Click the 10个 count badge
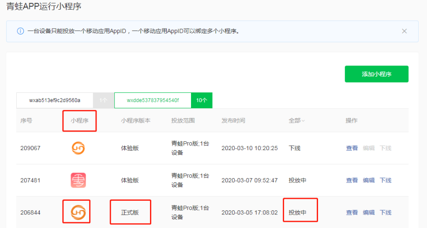Viewport: 427px width, 228px height. 202,100
